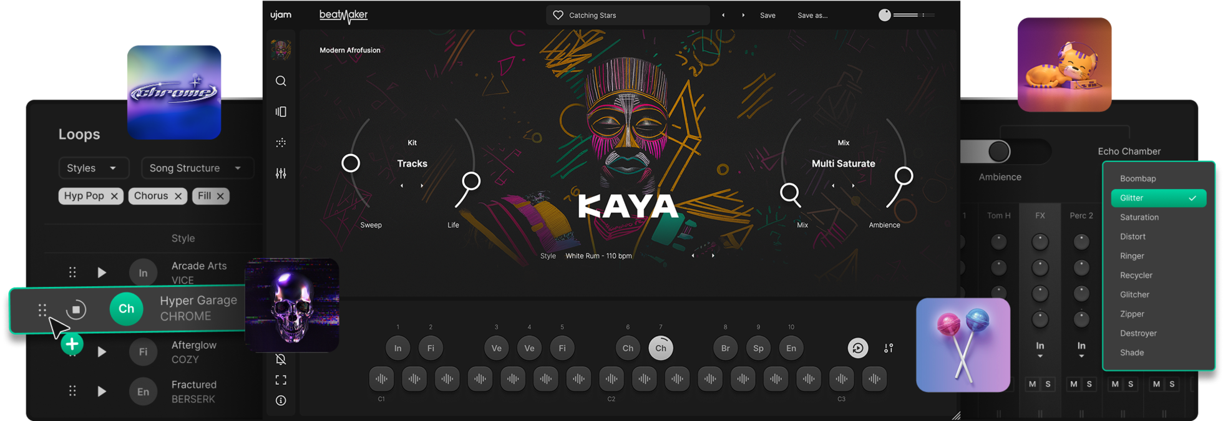Click the pad labeled C1
1223x421 pixels.
381,379
